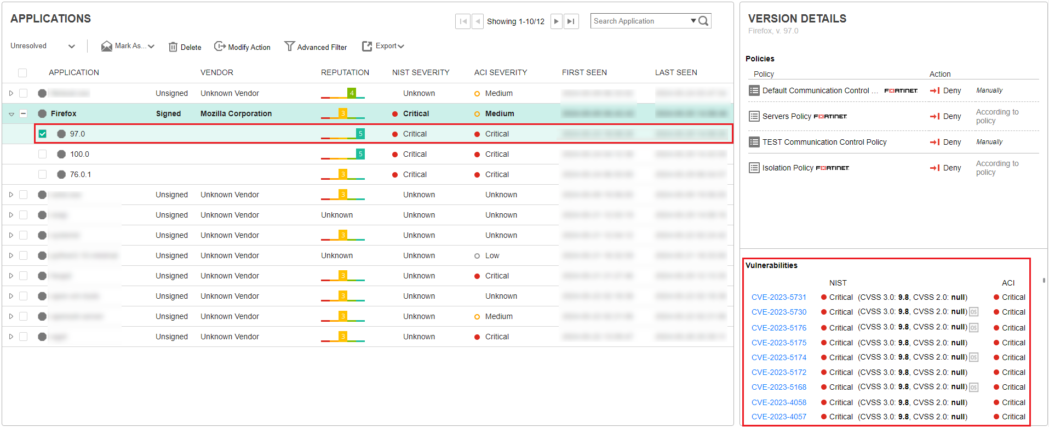The width and height of the screenshot is (1049, 427).
Task: Click the OS icon beside CVE-2023-5730
Action: click(973, 312)
